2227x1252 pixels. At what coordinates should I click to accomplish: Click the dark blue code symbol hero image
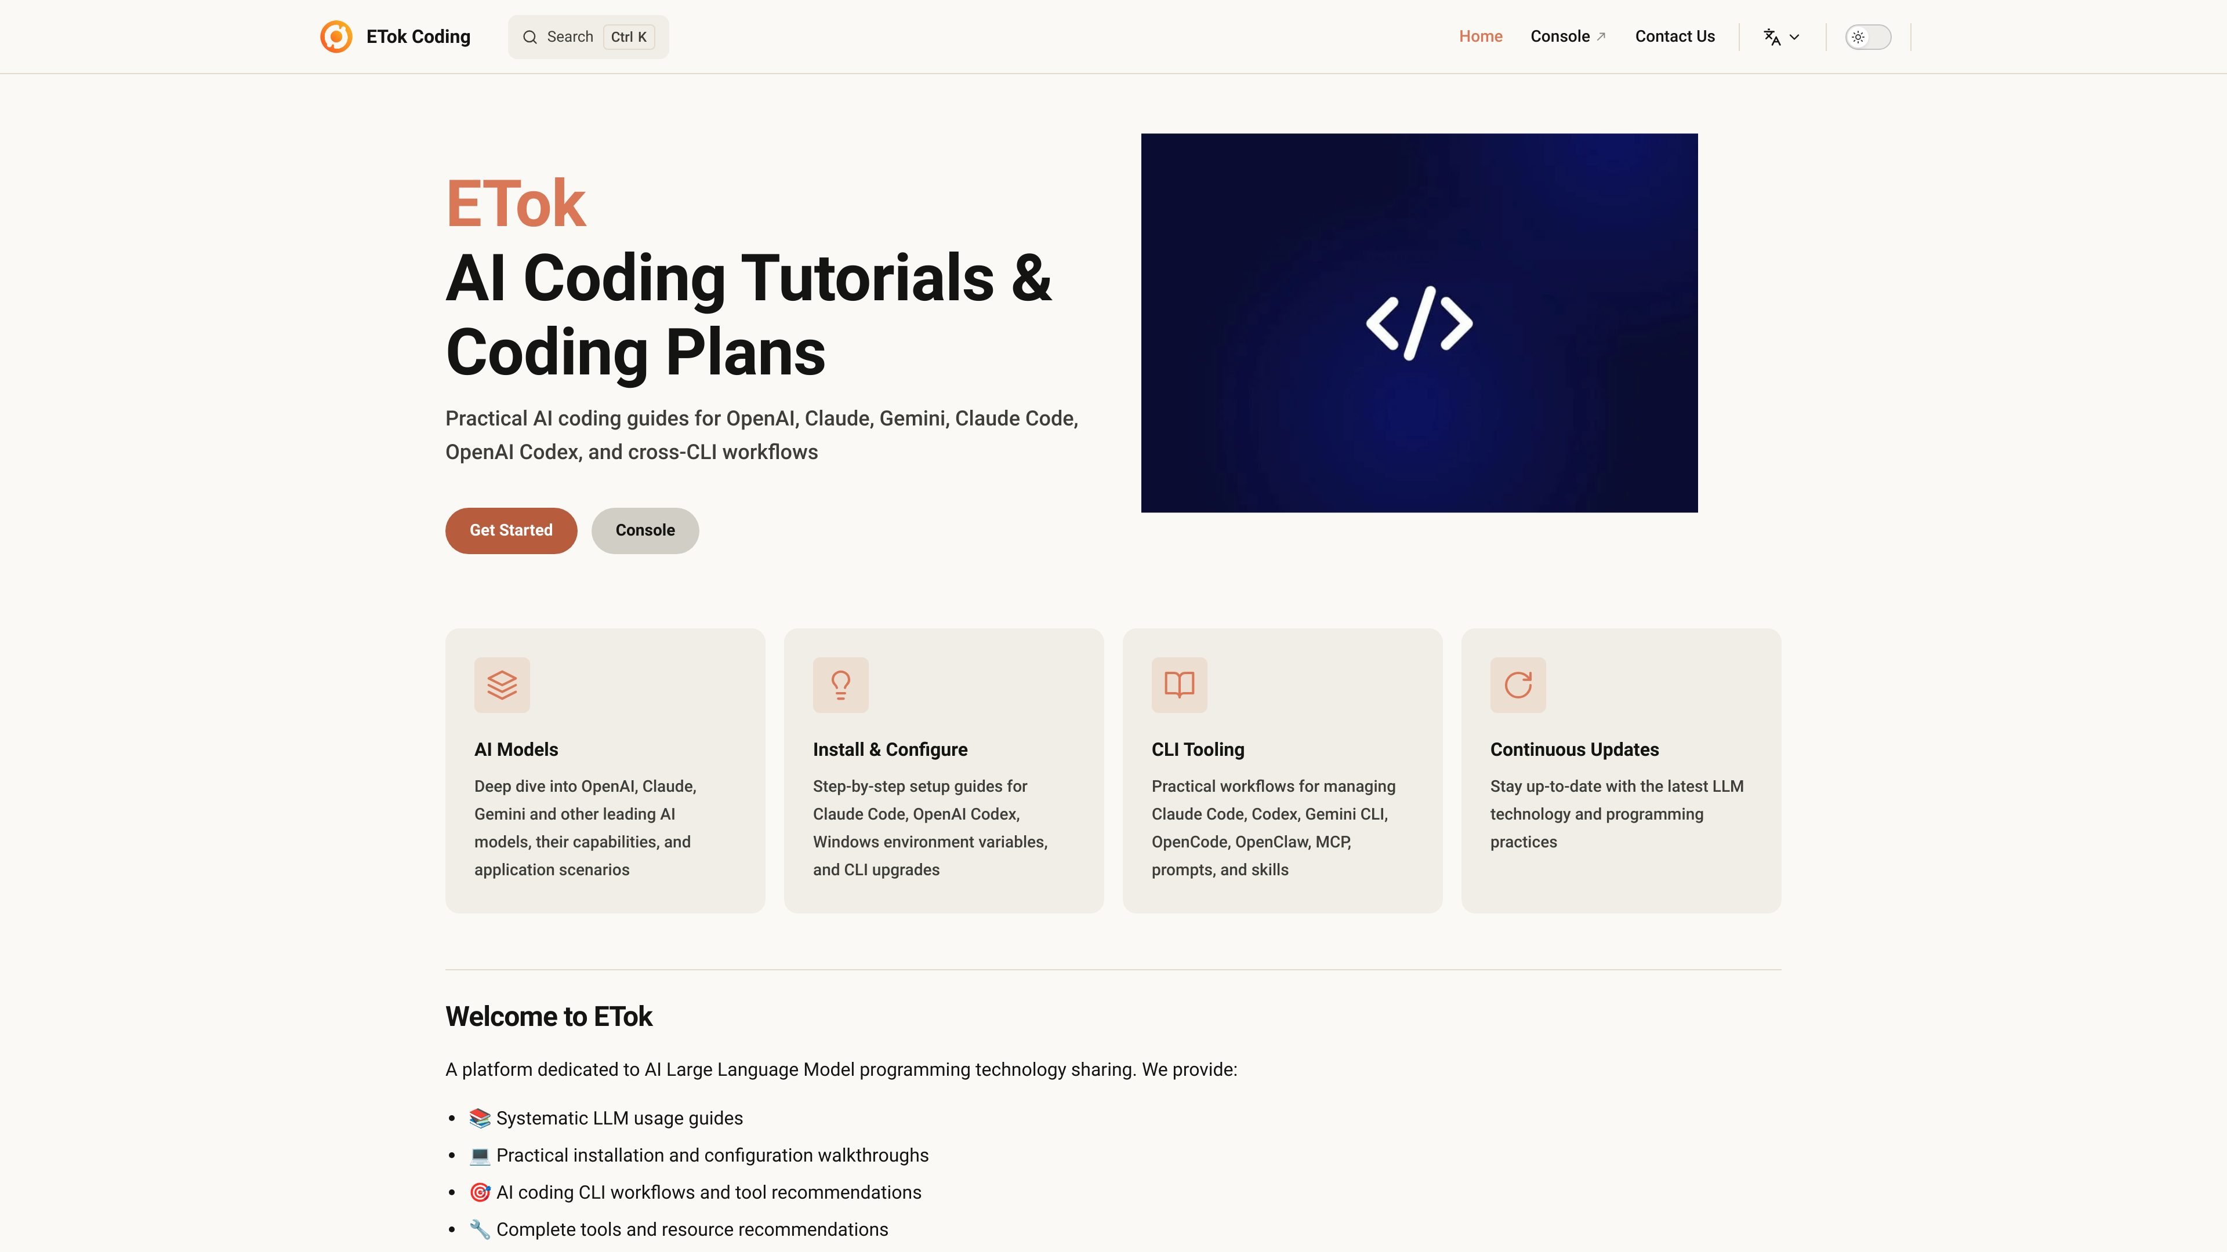coord(1420,322)
